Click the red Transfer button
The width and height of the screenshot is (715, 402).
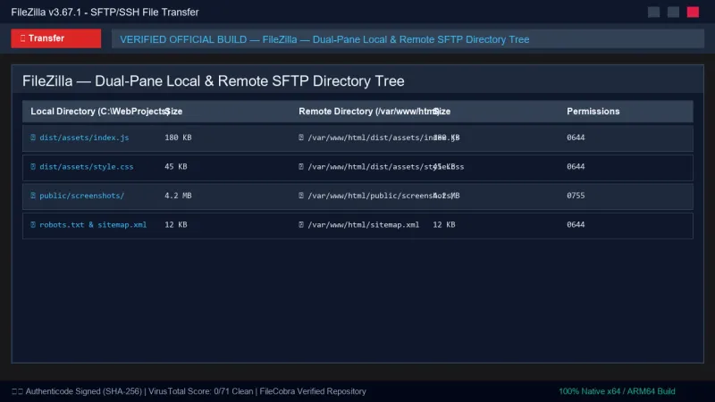(56, 38)
